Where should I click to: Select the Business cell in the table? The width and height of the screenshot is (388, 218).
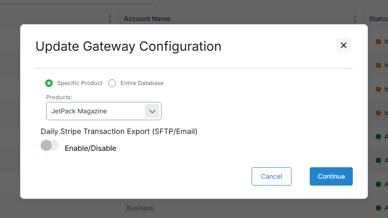pyautogui.click(x=140, y=208)
